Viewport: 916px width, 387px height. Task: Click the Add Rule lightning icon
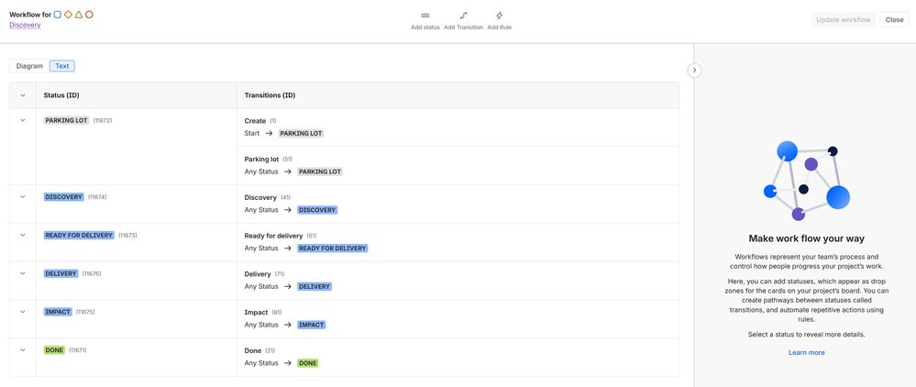(x=500, y=16)
